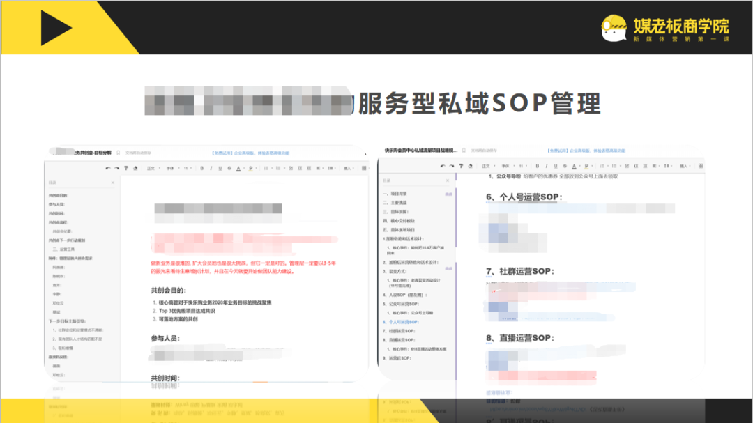The width and height of the screenshot is (753, 423).
Task: Toggle Strikethrough in the right document toolbar
Action: pos(565,166)
